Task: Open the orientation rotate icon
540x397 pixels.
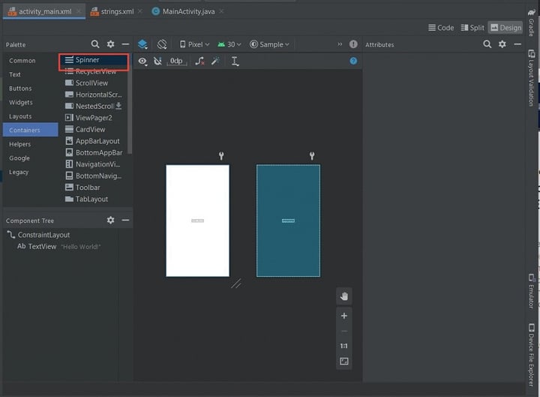Action: point(162,44)
